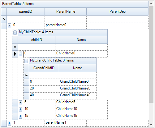Click the scrollbar down arrow
Viewport: 155px width, 128px height.
coord(151,125)
